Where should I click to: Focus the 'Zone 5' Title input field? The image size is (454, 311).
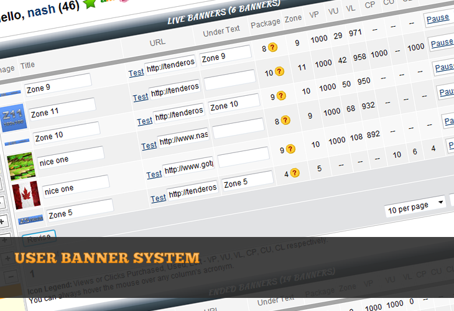click(80, 211)
